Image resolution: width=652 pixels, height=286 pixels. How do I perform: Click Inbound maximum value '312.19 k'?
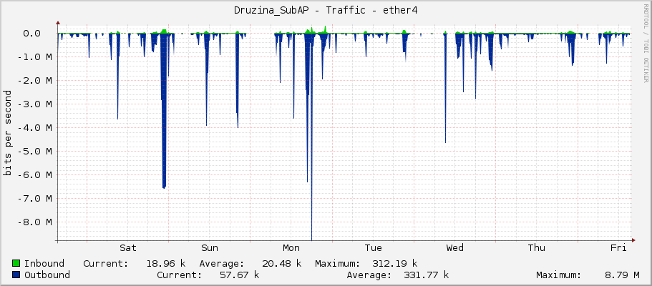[394, 264]
